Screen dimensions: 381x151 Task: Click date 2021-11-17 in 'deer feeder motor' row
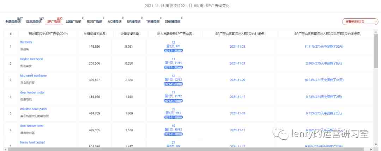[x=237, y=97]
